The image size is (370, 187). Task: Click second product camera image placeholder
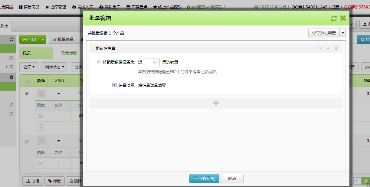click(41, 141)
